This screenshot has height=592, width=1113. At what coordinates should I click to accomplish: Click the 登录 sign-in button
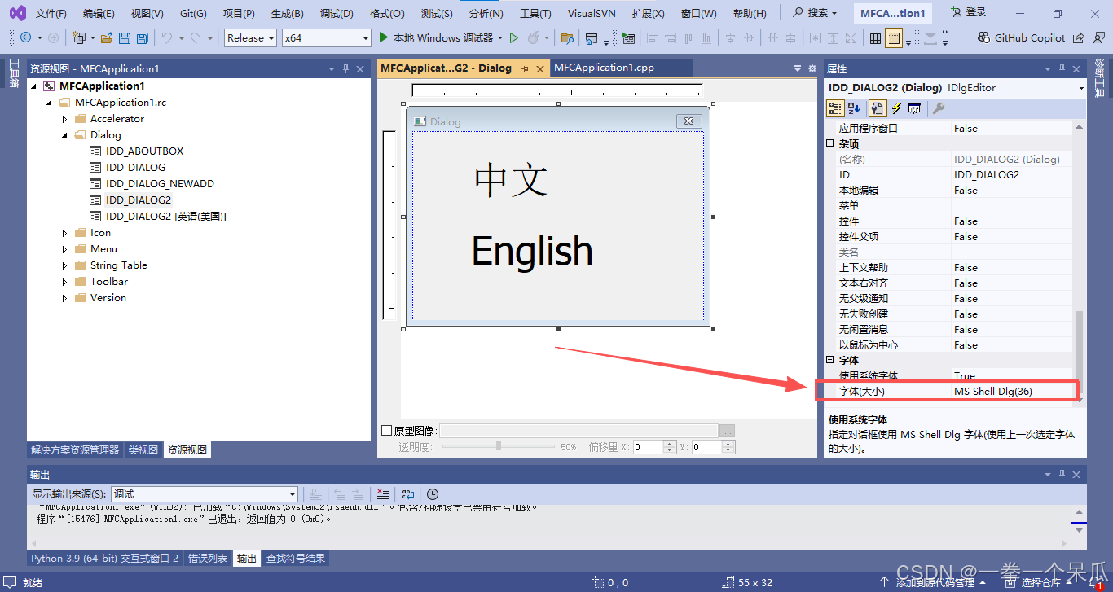(x=968, y=13)
